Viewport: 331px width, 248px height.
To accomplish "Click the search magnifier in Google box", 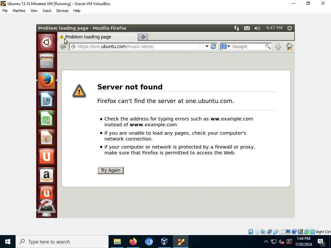I will 268,46.
